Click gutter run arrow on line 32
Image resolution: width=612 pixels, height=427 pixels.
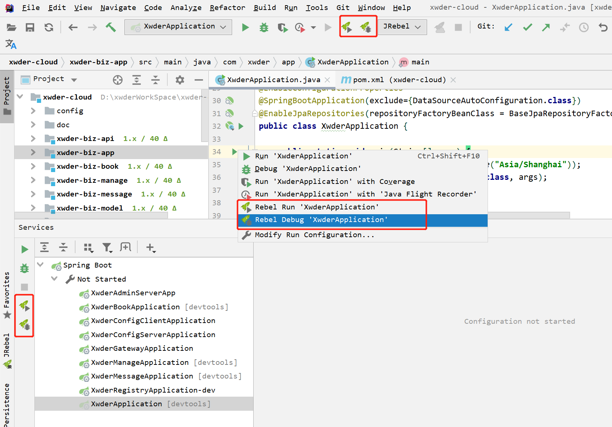click(241, 126)
